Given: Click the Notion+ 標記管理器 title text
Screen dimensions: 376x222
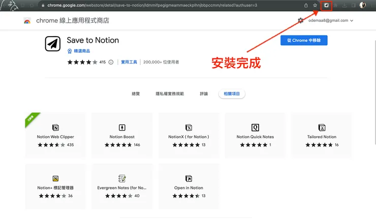Looking at the screenshot, I should 55,188.
